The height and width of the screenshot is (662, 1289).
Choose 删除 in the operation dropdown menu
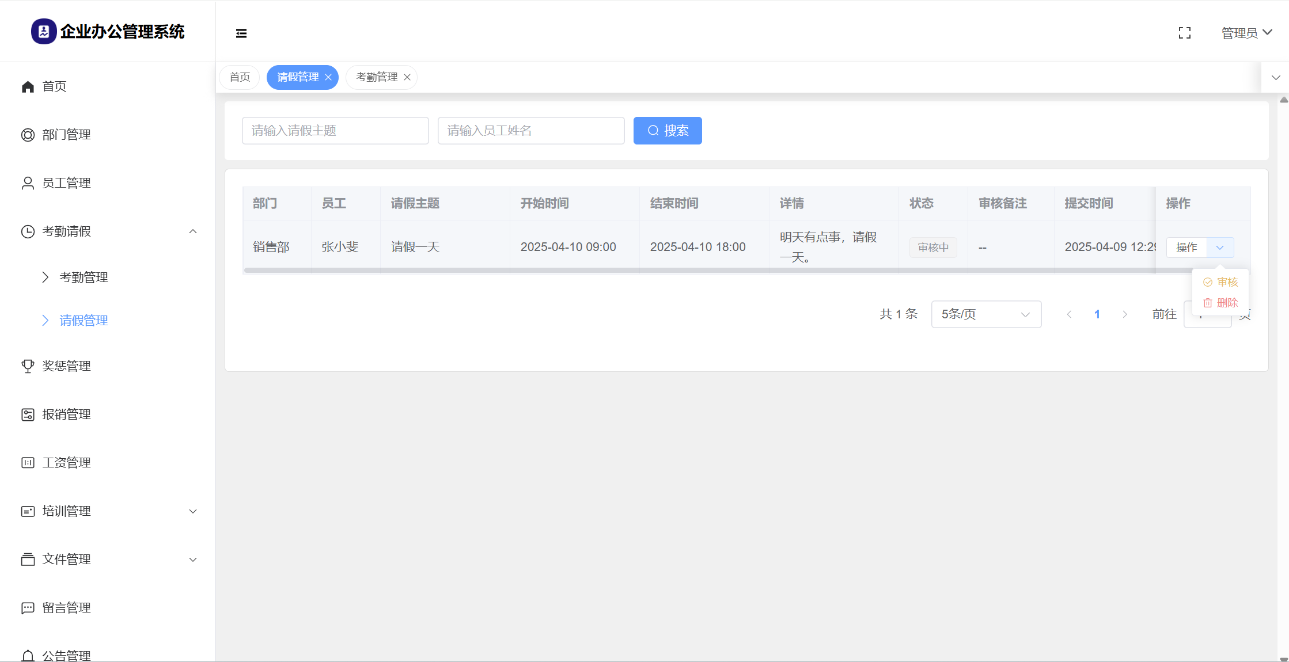click(x=1221, y=303)
